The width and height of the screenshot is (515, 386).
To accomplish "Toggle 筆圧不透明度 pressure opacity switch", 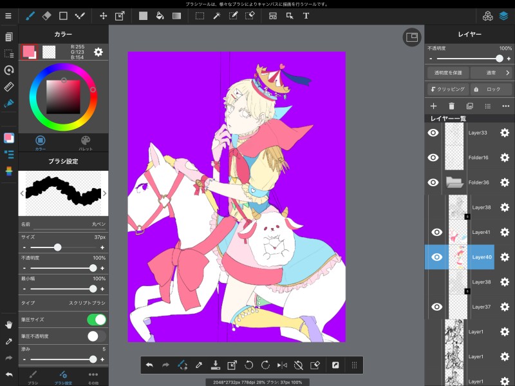I will point(97,336).
